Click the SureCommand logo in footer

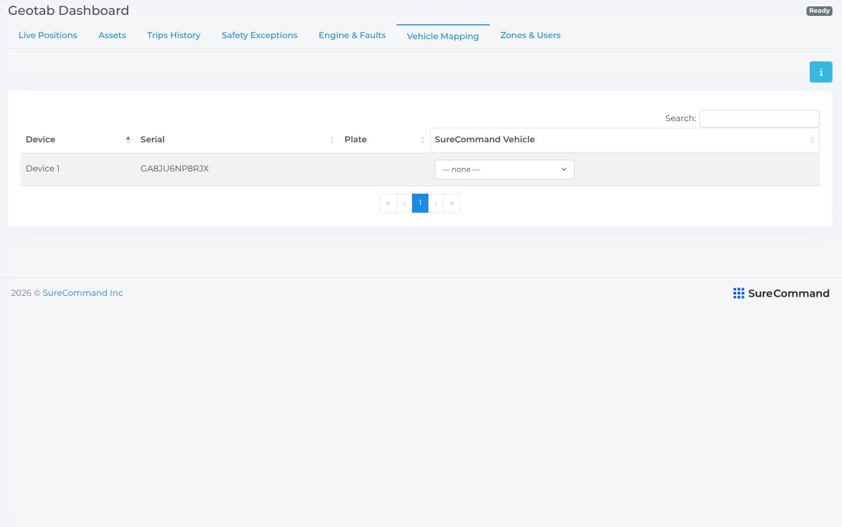click(781, 293)
